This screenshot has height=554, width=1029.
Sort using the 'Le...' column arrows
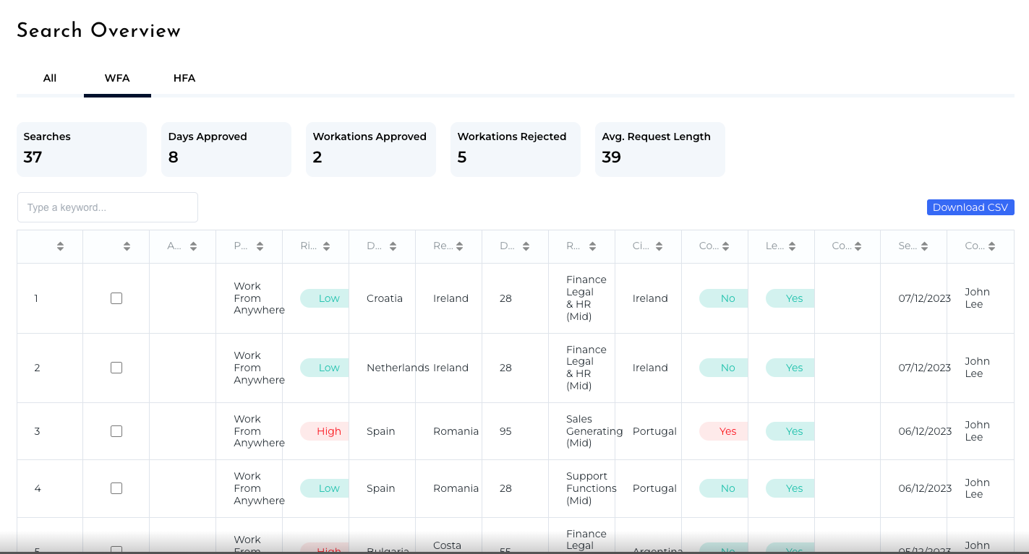(x=792, y=246)
